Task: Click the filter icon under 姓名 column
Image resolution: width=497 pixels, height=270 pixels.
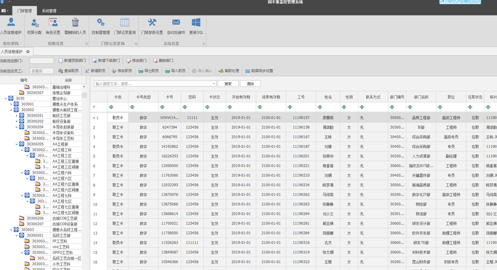Action: (x=320, y=107)
